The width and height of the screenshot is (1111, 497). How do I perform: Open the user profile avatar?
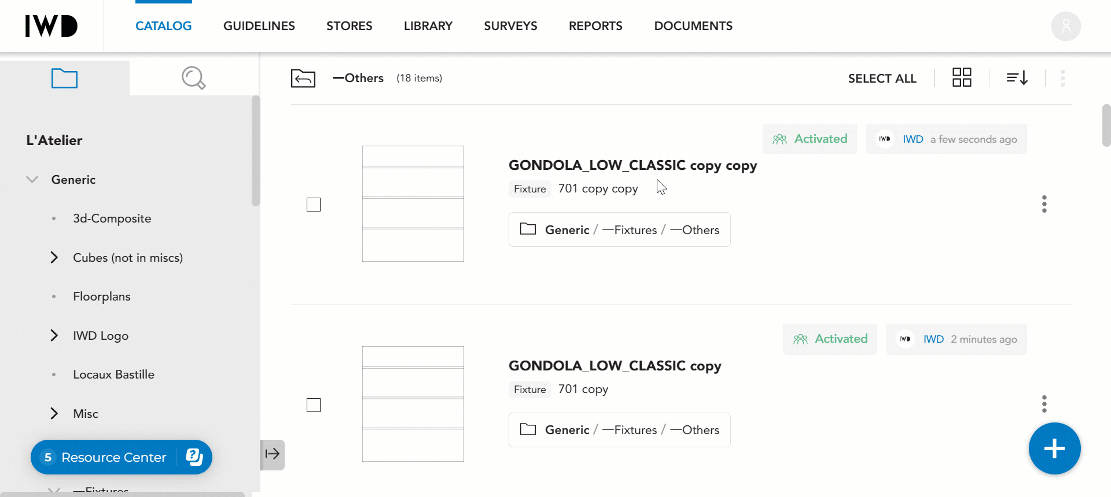click(x=1066, y=26)
